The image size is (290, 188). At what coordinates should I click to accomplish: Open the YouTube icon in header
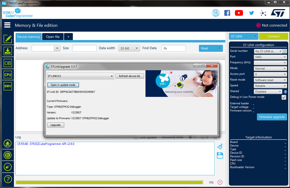tap(239, 13)
